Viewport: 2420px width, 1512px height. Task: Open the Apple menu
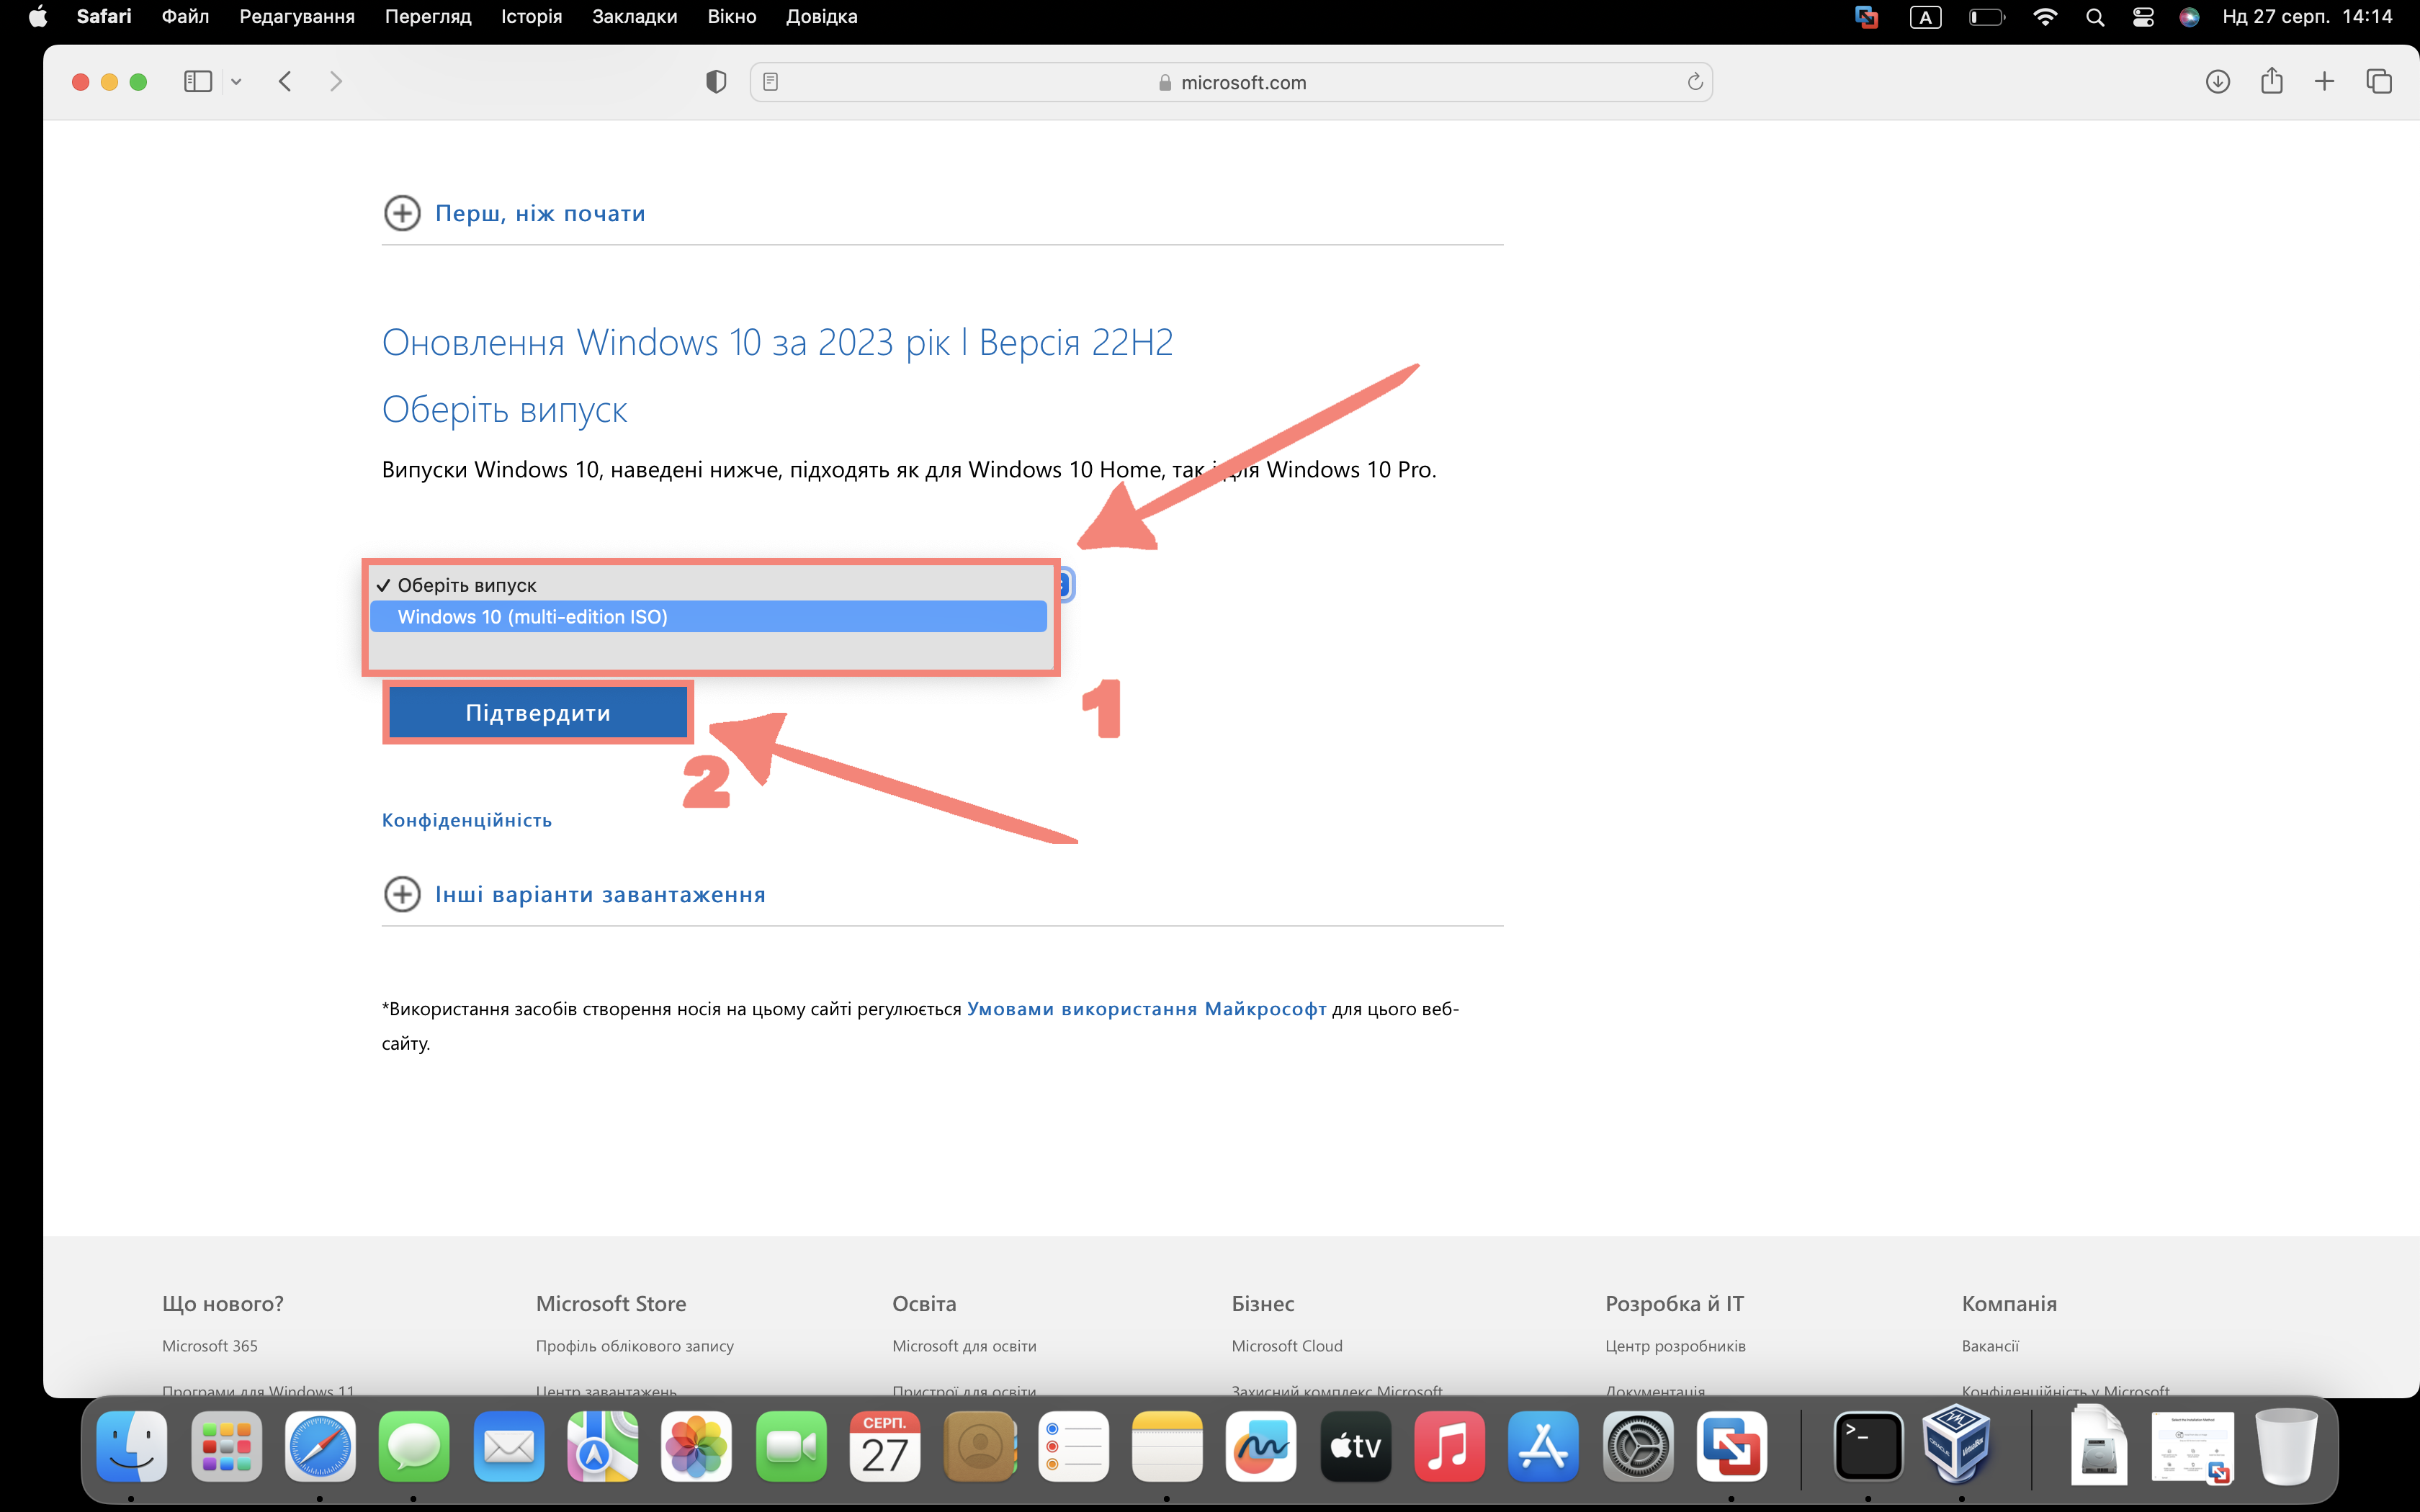[38, 17]
